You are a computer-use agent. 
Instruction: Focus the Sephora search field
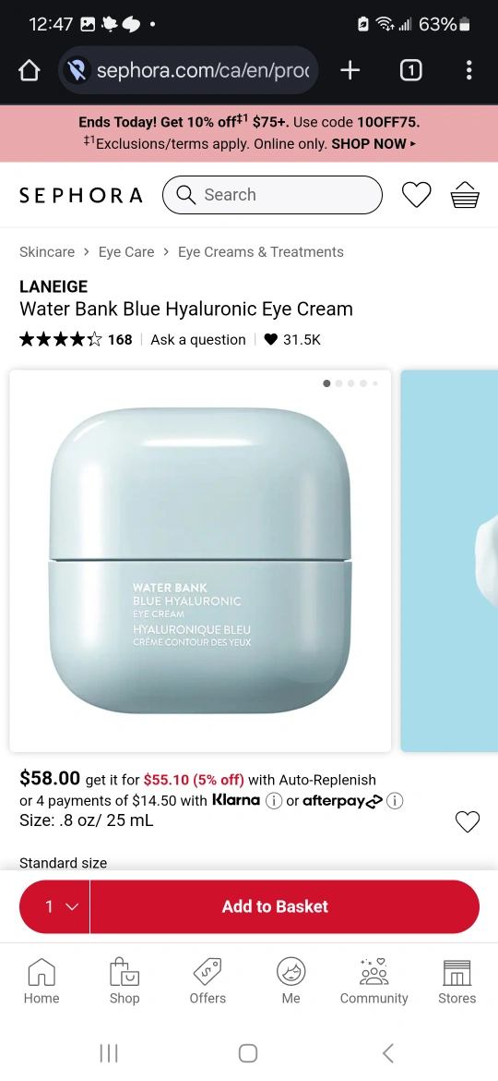coord(272,195)
